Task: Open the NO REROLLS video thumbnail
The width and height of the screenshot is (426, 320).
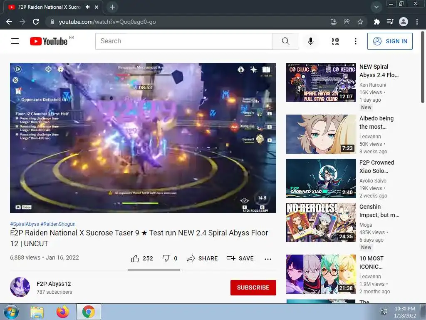Action: 321,222
